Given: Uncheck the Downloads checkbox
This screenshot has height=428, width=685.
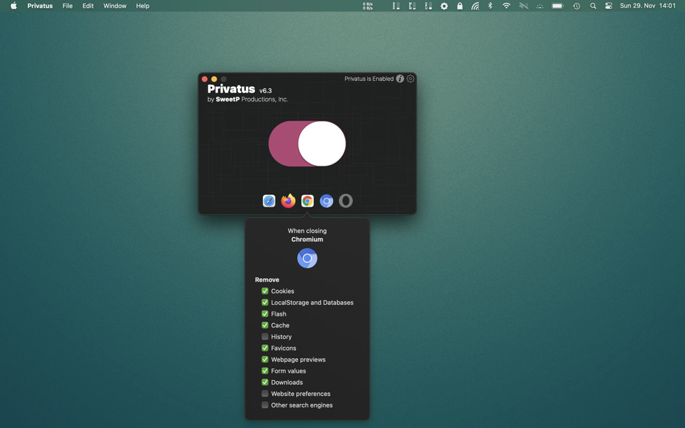Looking at the screenshot, I should coord(264,381).
